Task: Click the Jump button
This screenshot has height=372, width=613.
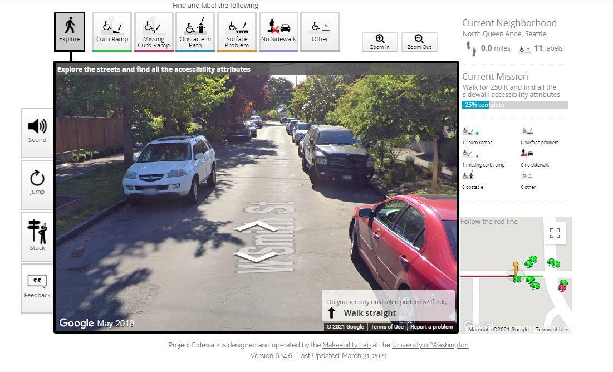Action: coord(37,185)
